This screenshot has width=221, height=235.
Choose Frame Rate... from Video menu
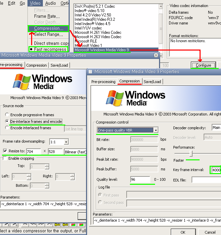pyautogui.click(x=47, y=16)
